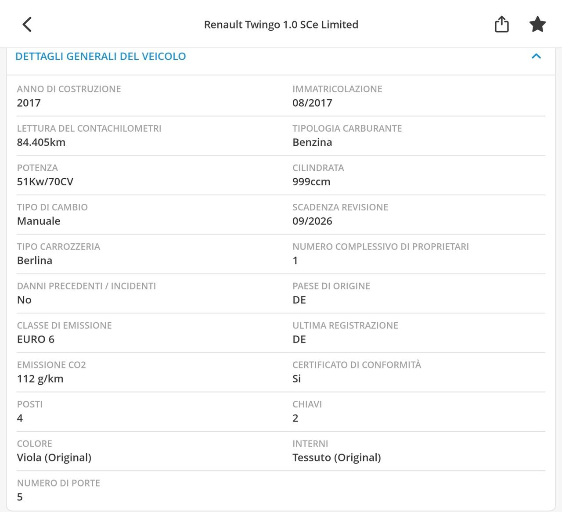This screenshot has height=512, width=562.
Task: Click the 'Chiavi' label
Action: 307,404
